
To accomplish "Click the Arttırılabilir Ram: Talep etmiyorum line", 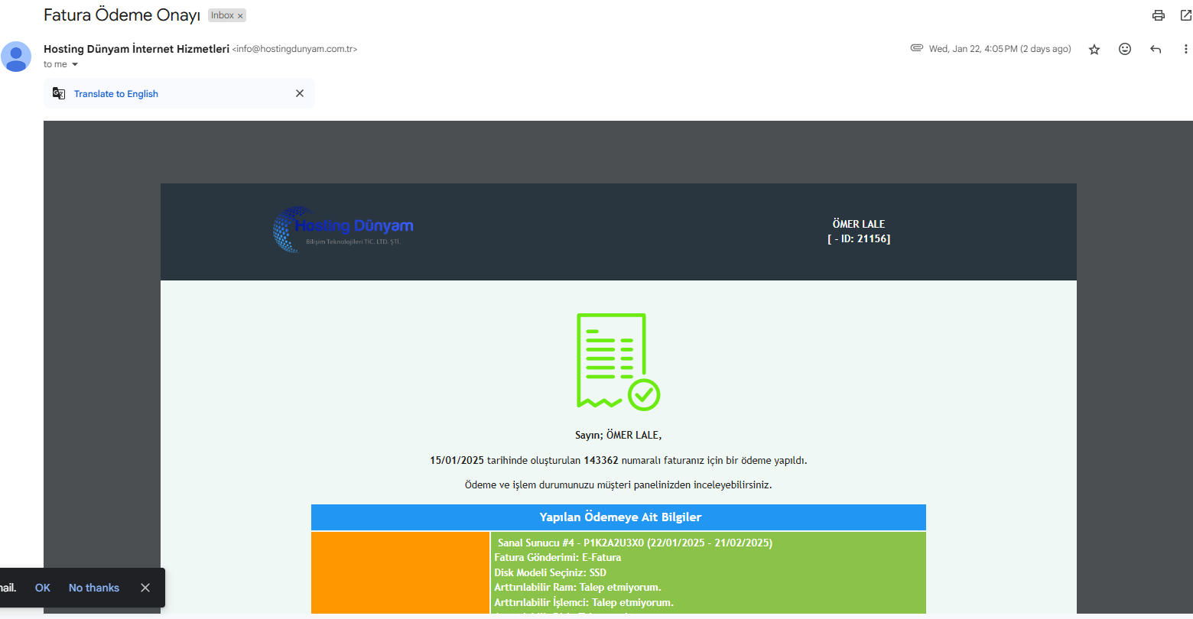I will pos(577,587).
